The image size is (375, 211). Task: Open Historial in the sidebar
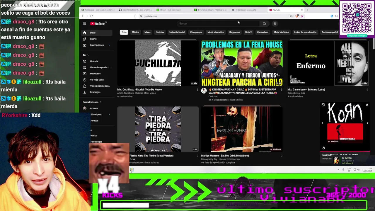96,61
